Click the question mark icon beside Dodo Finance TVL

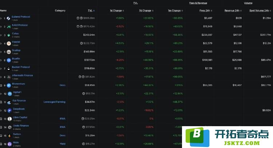(84, 127)
